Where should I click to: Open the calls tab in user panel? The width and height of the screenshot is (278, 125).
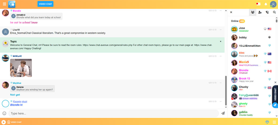point(267,12)
